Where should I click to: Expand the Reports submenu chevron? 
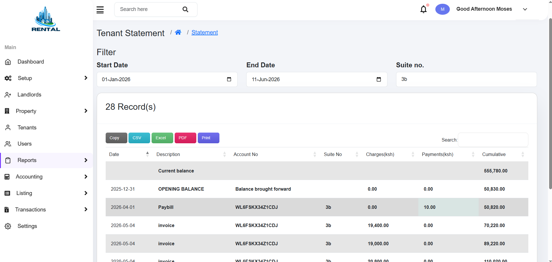click(86, 160)
